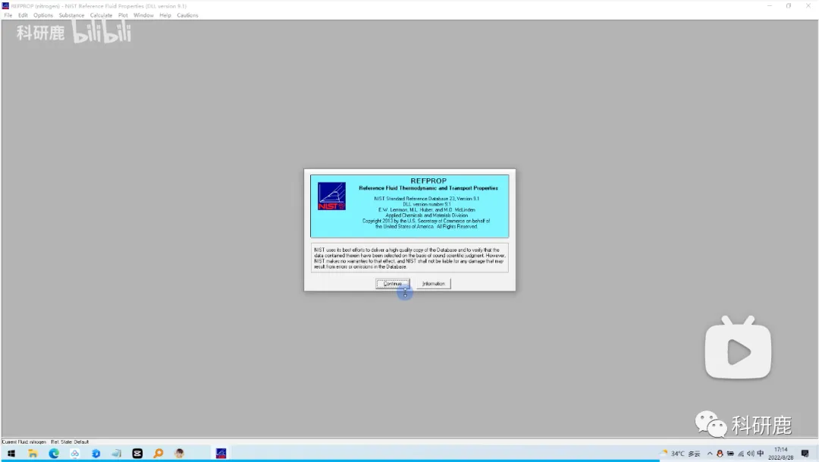Click the NIST logo in the splash dialog
The width and height of the screenshot is (819, 462).
(331, 196)
